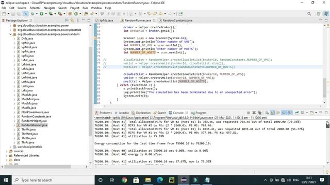
Task: Click Remove All Terminated Launches icon
Action: coord(259,113)
